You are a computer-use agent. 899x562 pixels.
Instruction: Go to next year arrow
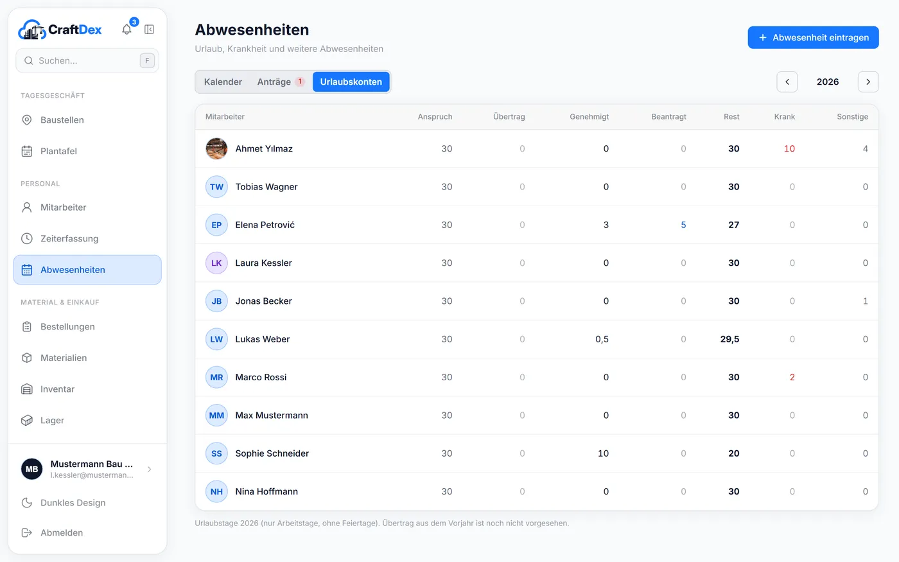point(868,82)
